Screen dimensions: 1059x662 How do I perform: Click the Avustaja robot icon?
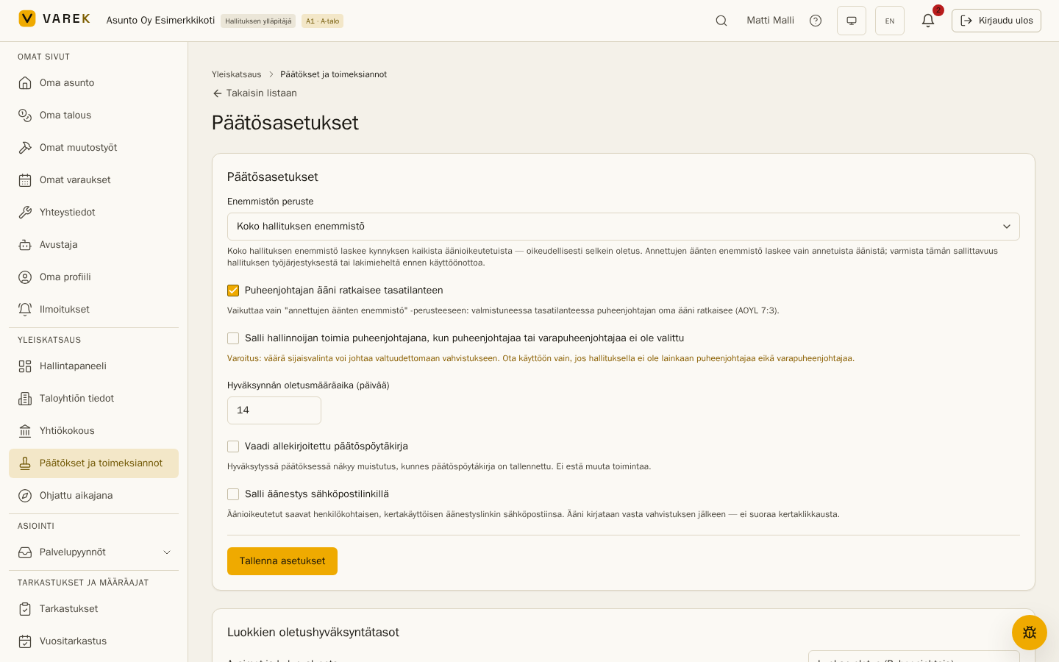[25, 245]
